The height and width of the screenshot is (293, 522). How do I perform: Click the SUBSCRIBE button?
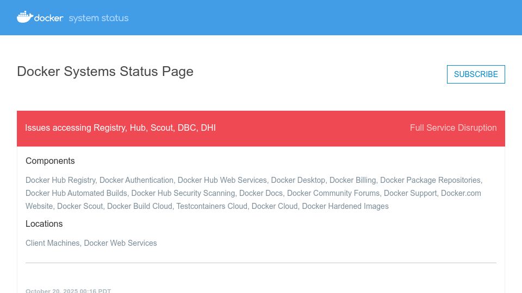[476, 74]
